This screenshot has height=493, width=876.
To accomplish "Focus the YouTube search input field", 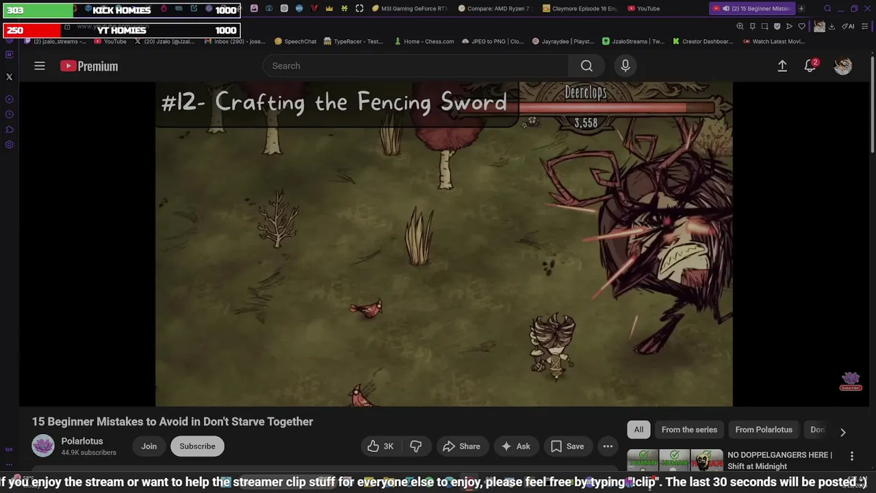I will (x=415, y=66).
